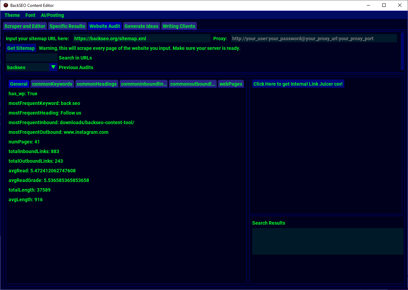Get the Internal Link Juicer csv
Image resolution: width=408 pixels, height=290 pixels.
pos(298,84)
